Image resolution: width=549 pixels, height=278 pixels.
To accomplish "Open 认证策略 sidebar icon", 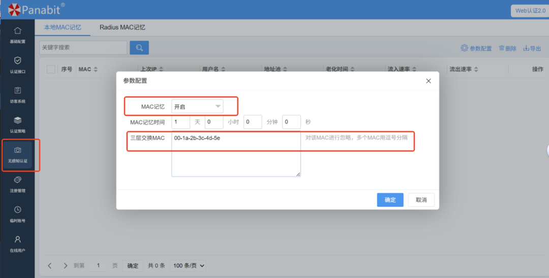I will click(17, 124).
